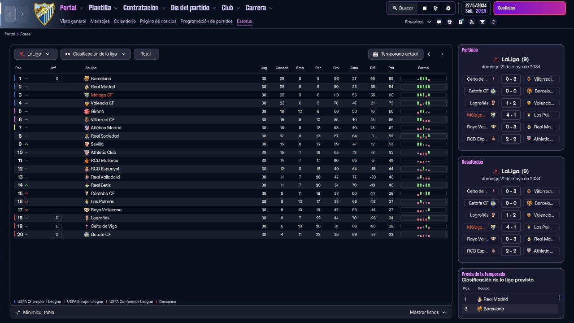Click the Portal breadcrumb link
This screenshot has width=574, height=323.
(x=9, y=34)
